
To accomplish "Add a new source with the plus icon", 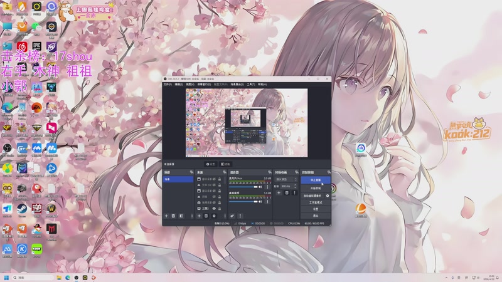I will [199, 216].
